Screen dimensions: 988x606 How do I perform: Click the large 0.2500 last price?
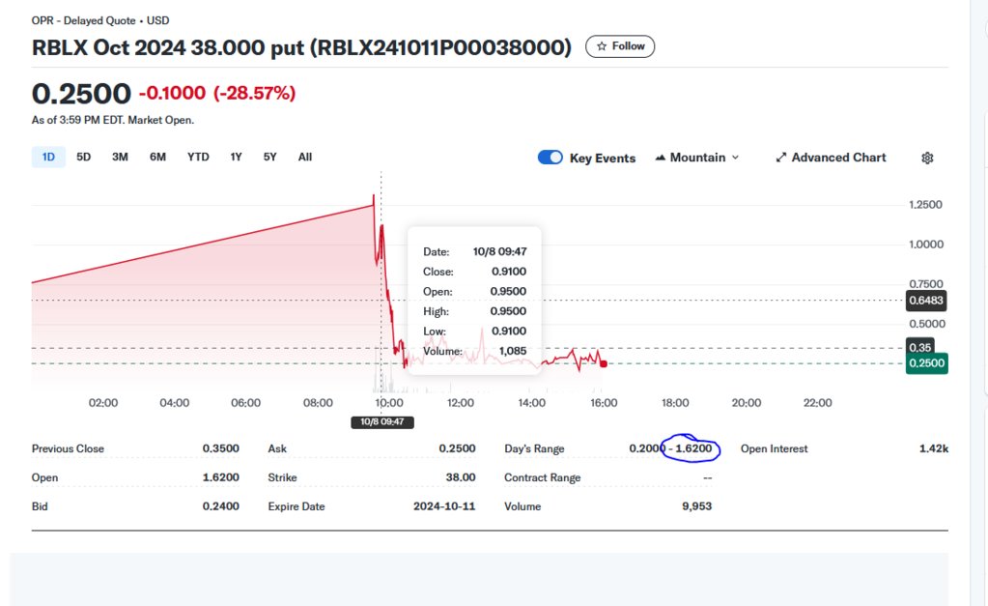[81, 94]
